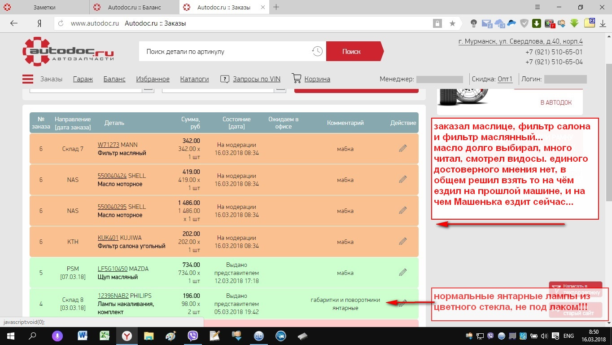Click the red Поиск button

tap(354, 51)
